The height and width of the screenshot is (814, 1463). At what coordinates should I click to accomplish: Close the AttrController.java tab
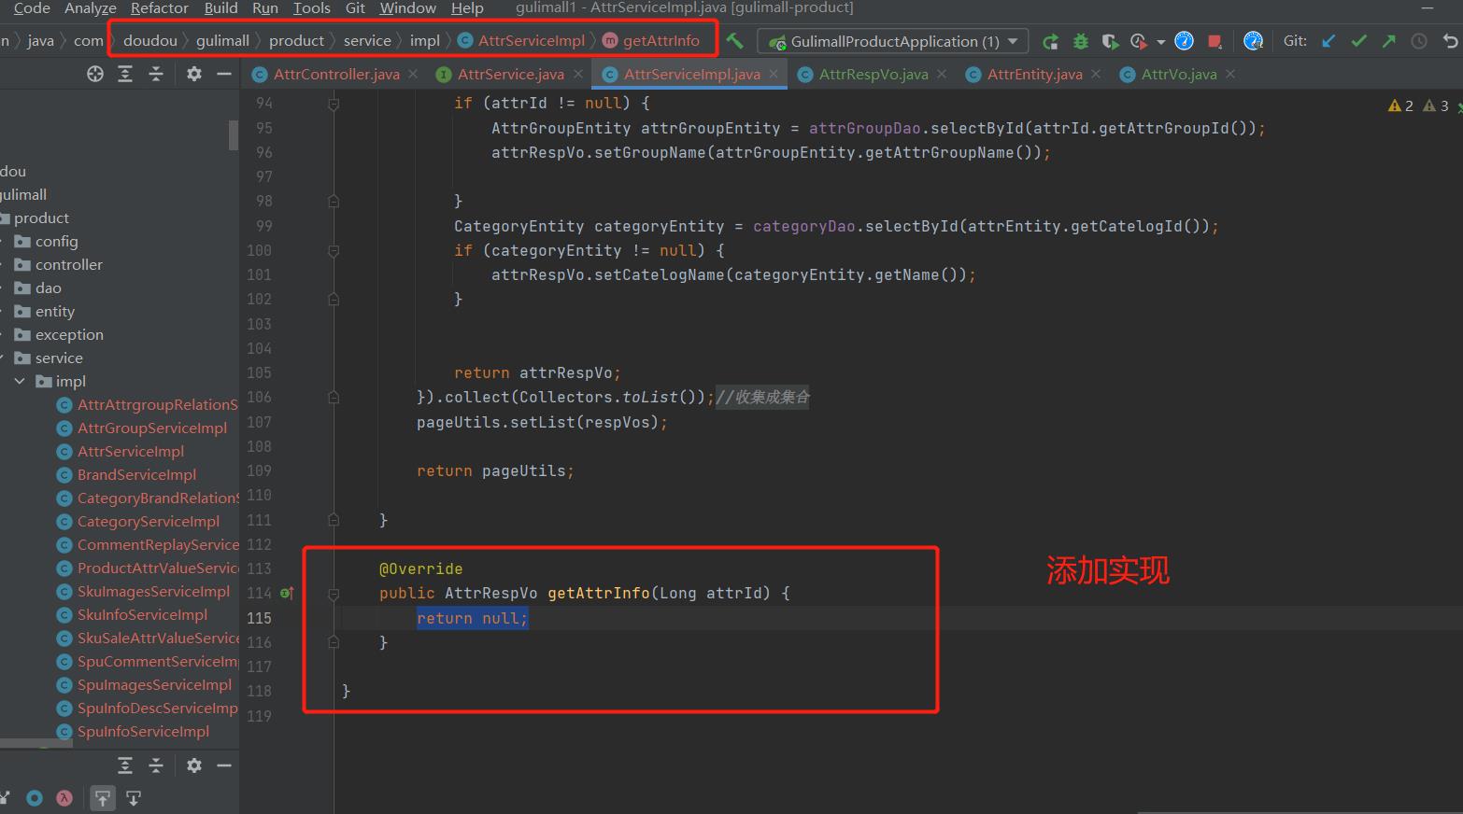tap(413, 74)
